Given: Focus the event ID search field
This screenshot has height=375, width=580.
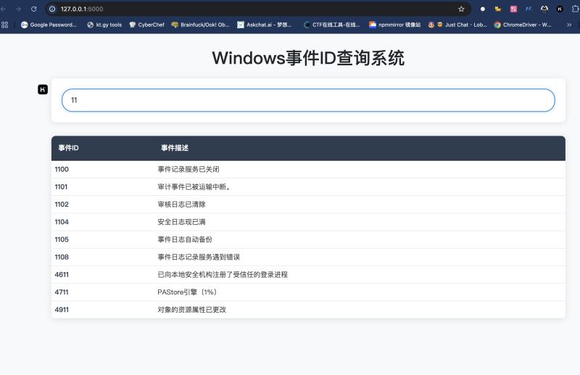Looking at the screenshot, I should 308,100.
